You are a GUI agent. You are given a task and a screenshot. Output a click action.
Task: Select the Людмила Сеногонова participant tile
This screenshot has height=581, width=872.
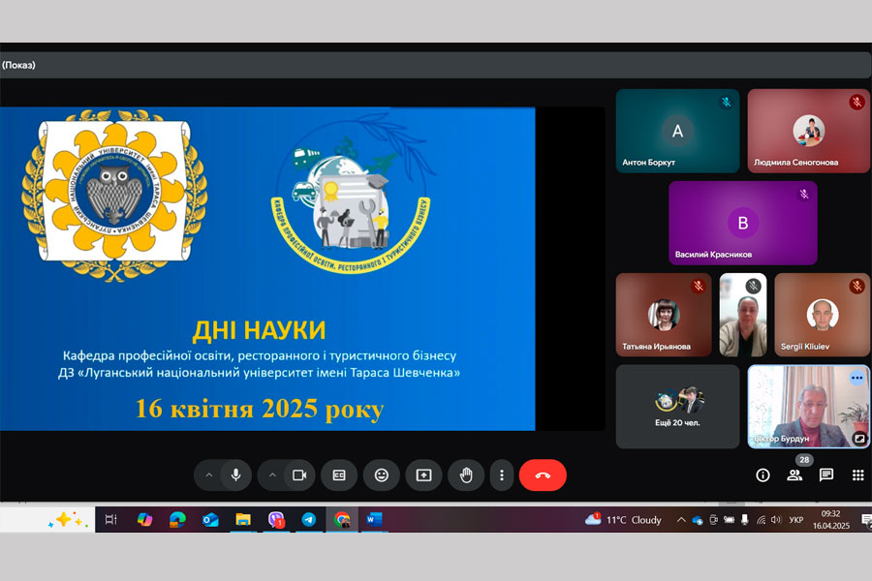tap(809, 131)
